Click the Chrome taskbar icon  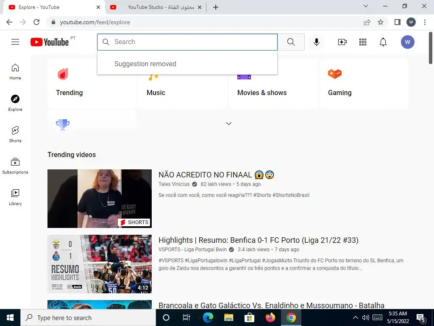point(291,318)
